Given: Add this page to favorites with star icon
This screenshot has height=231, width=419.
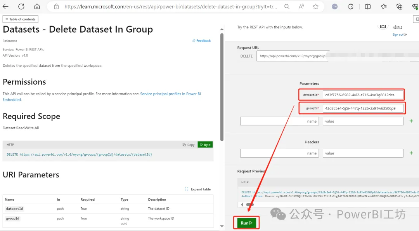Looking at the screenshot, I should [x=315, y=7].
